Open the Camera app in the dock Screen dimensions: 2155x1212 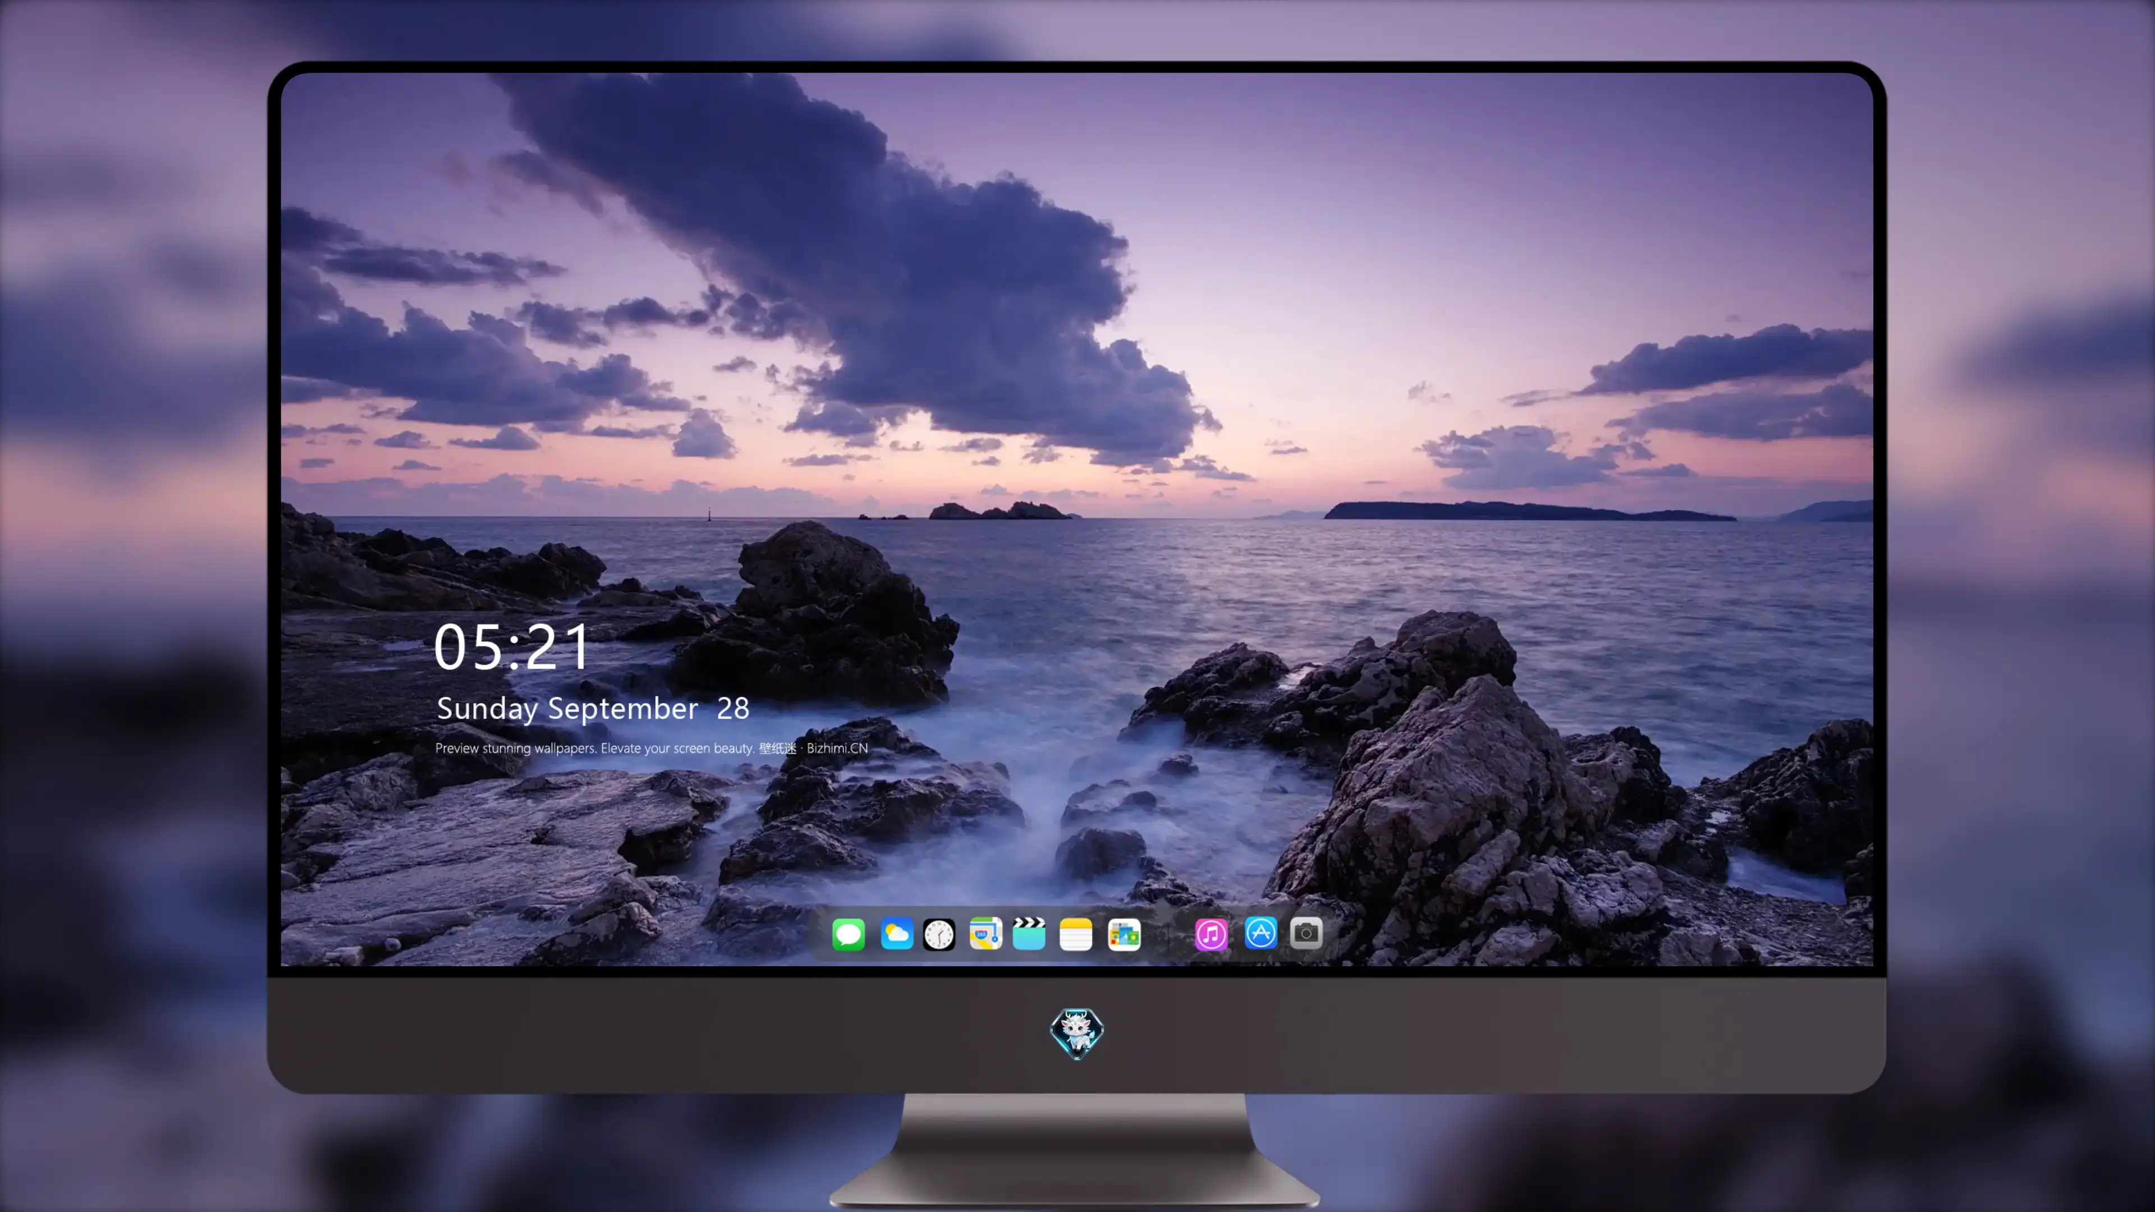[1306, 933]
